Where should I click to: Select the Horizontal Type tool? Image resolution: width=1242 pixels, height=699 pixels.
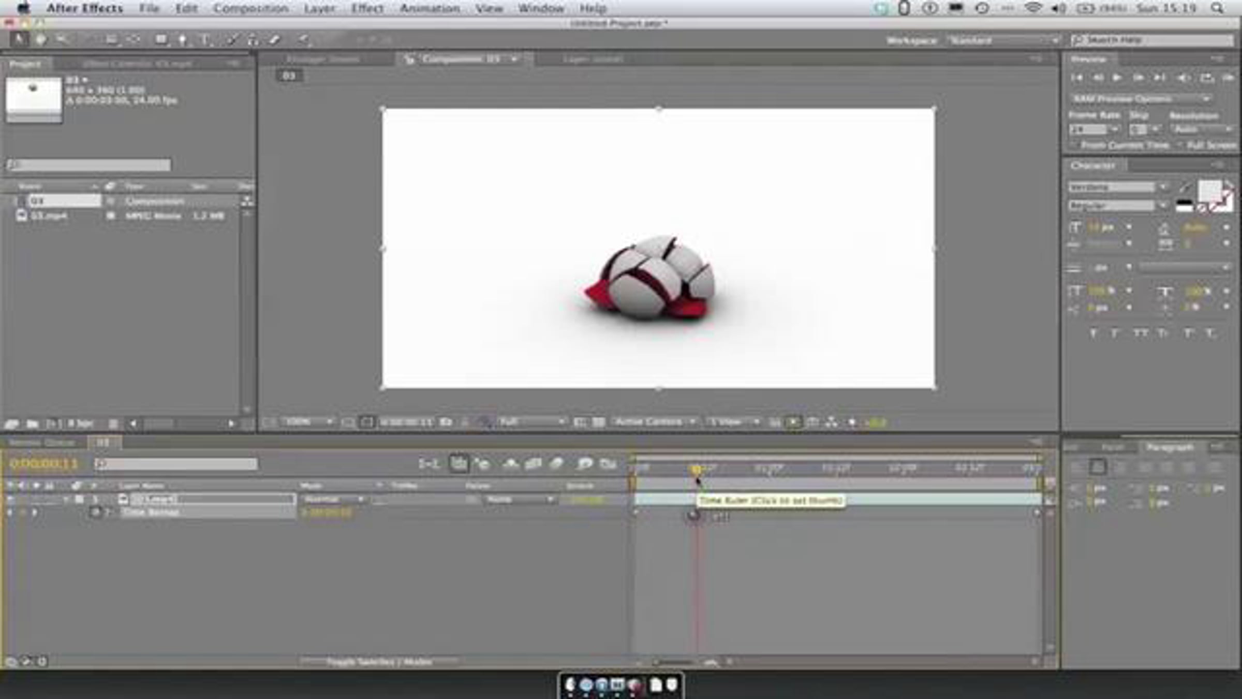point(205,40)
